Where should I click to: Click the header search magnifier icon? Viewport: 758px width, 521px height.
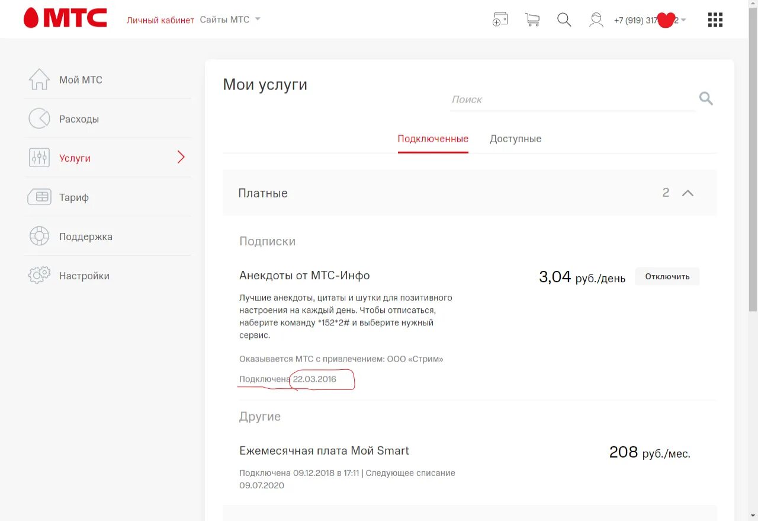[x=564, y=20]
